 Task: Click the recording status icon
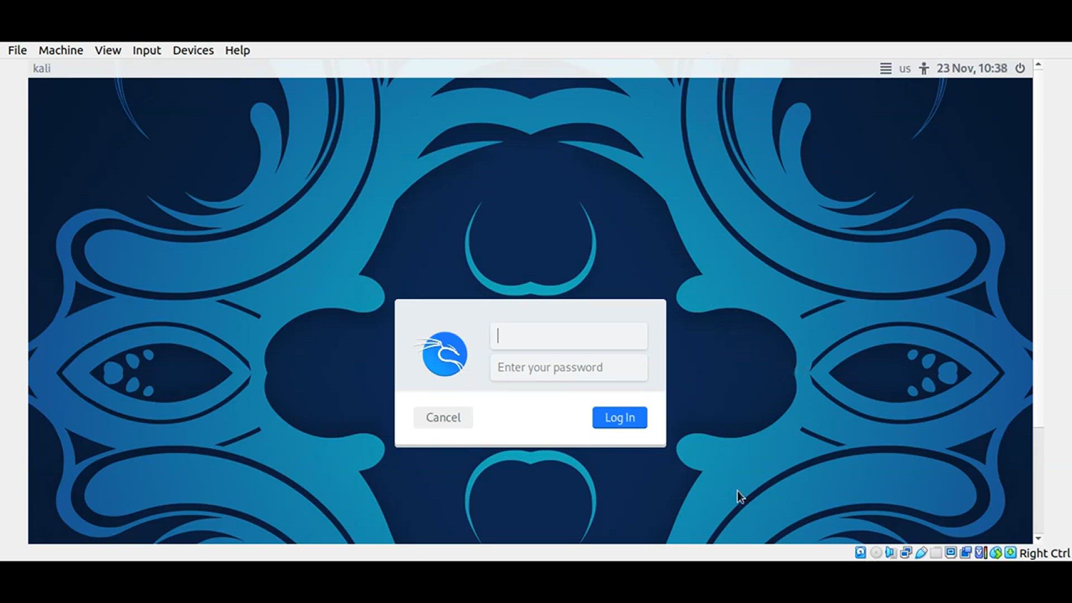pos(966,553)
